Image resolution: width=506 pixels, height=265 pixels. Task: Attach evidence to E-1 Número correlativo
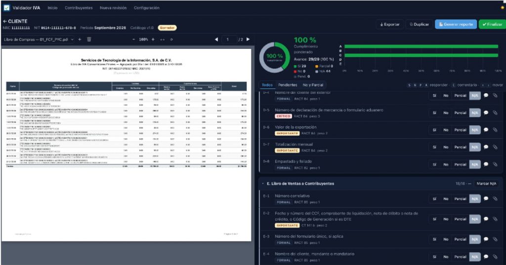coord(495,199)
